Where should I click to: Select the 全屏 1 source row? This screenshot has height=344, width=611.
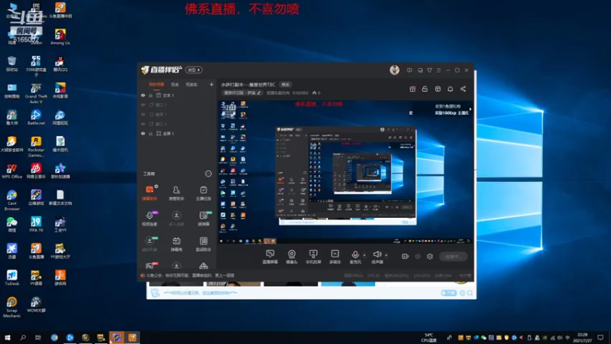(176, 133)
